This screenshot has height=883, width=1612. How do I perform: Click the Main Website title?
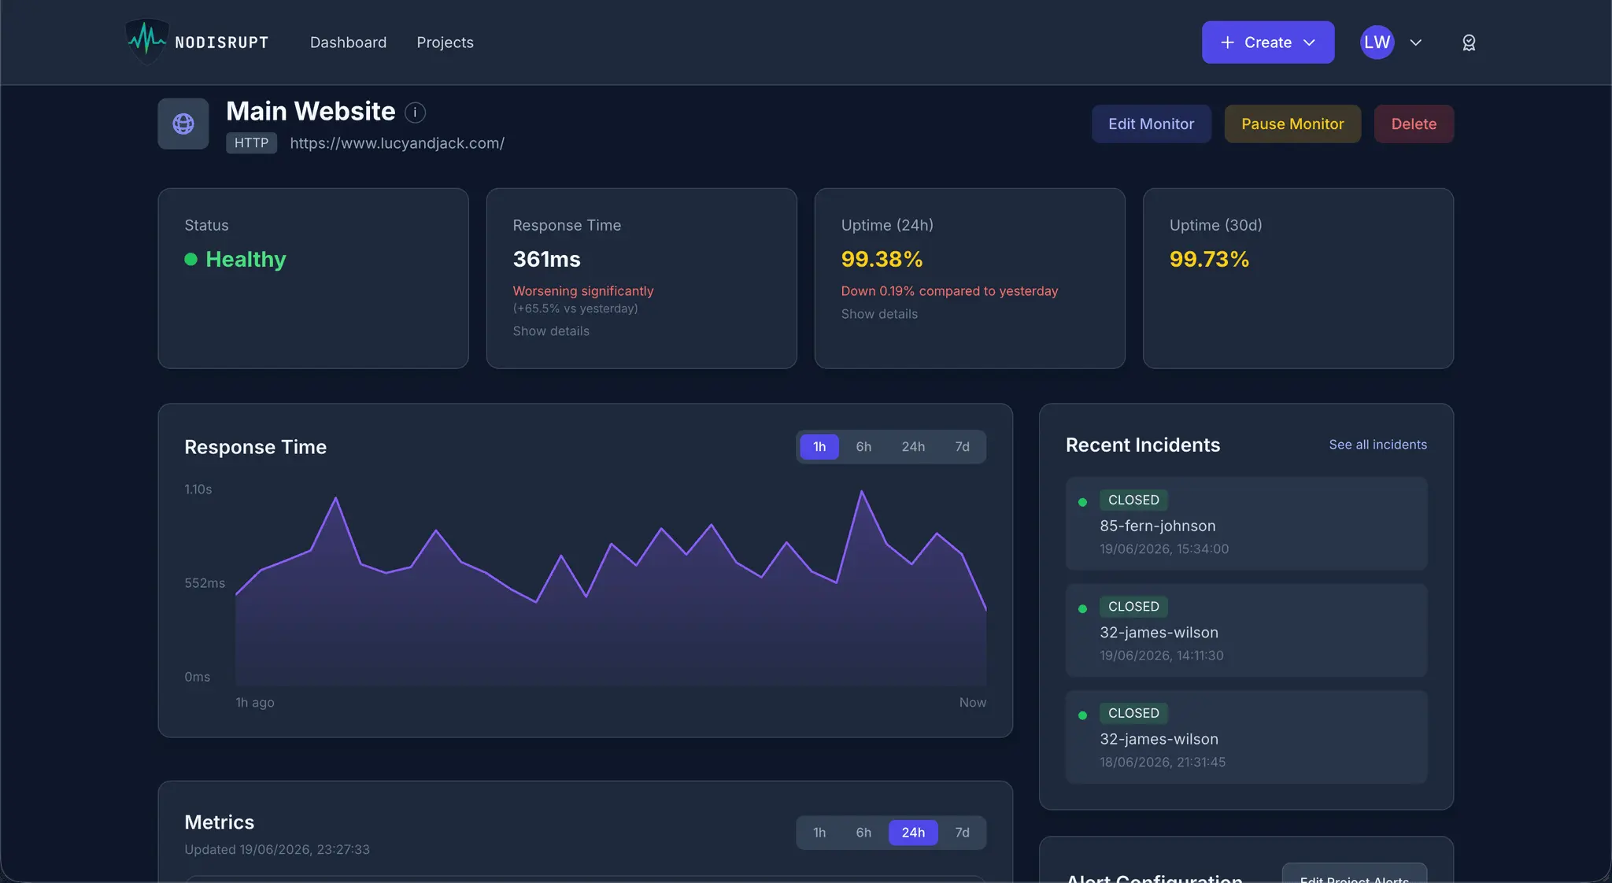point(310,112)
